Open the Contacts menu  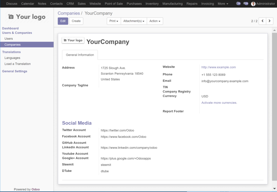pyautogui.click(x=56, y=4)
